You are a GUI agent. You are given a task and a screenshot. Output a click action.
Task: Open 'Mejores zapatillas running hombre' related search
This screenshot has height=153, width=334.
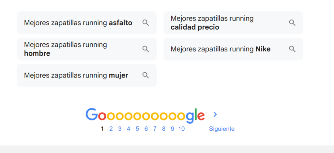tap(66, 49)
